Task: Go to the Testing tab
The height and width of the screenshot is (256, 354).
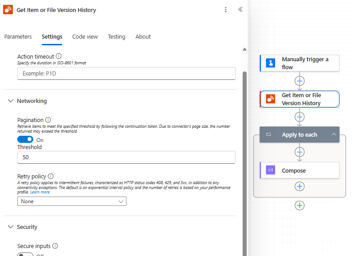Action: [117, 36]
